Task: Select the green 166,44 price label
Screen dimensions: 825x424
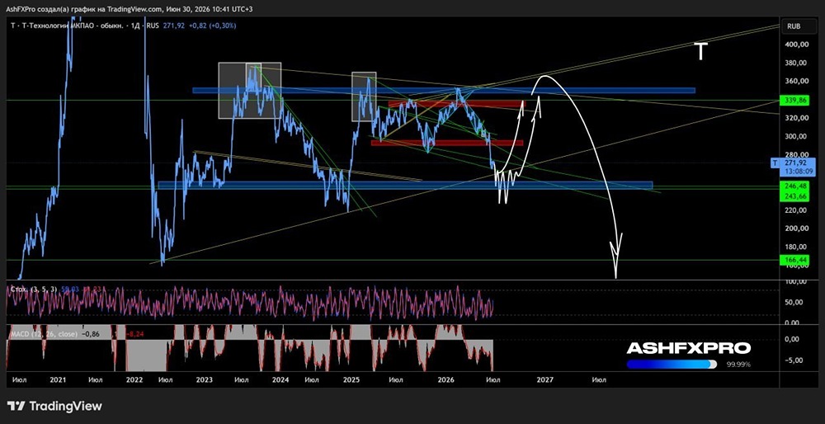Action: coord(792,260)
